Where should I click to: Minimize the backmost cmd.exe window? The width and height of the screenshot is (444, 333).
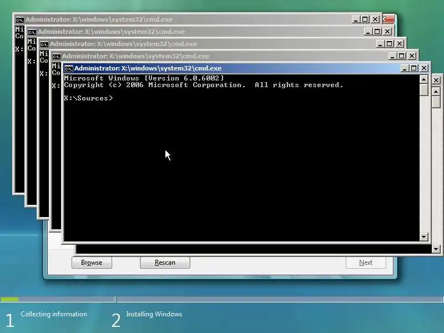pos(356,19)
